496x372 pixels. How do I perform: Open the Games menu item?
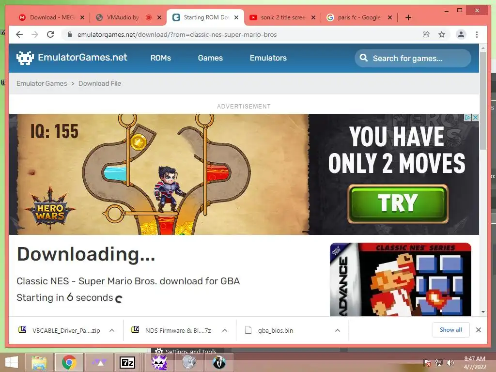pos(210,58)
